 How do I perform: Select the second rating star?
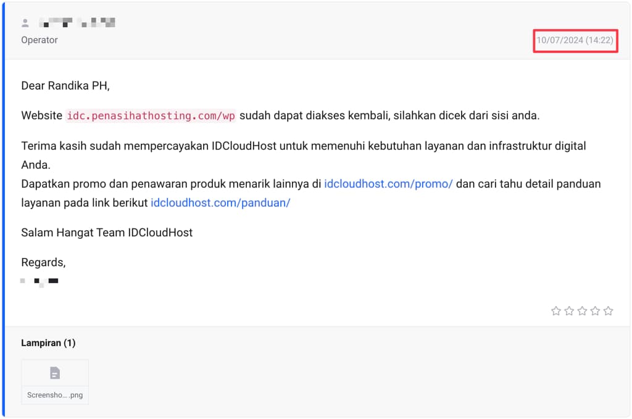(x=569, y=310)
